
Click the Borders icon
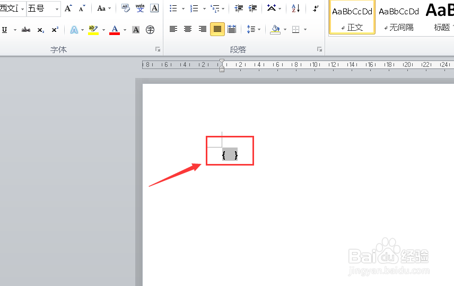[x=295, y=29]
